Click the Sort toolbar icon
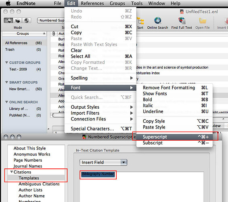The width and height of the screenshot is (228, 202). [140, 21]
